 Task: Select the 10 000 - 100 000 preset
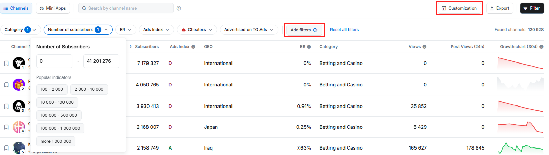(x=57, y=102)
